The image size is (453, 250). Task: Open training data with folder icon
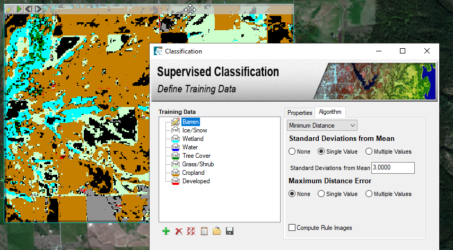(217, 231)
